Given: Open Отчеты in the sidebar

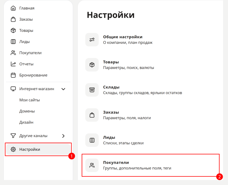Looking at the screenshot, I should pyautogui.click(x=26, y=64).
